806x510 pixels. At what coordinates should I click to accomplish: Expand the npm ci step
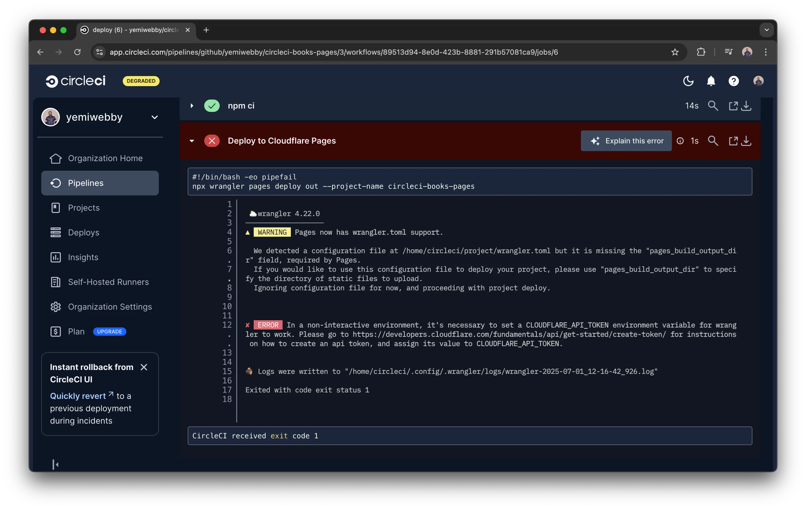192,106
